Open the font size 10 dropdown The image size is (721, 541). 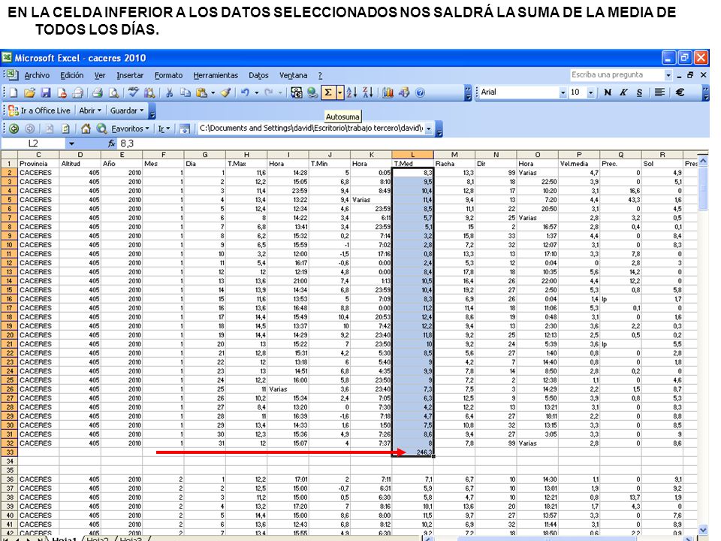click(591, 93)
